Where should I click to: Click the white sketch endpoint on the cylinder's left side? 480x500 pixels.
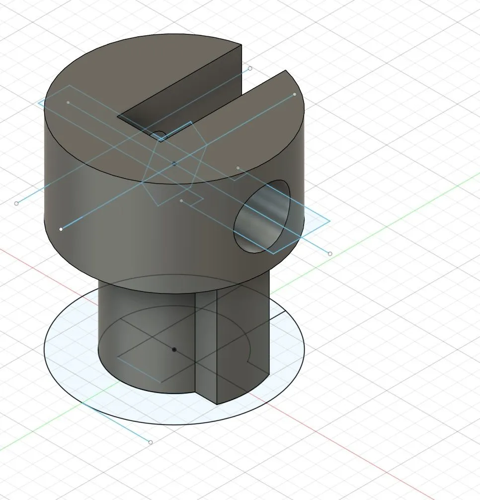[x=61, y=229]
